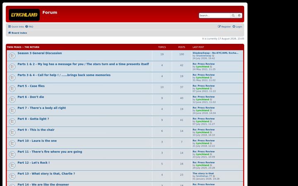Click the search magnifier button

pos(233,16)
